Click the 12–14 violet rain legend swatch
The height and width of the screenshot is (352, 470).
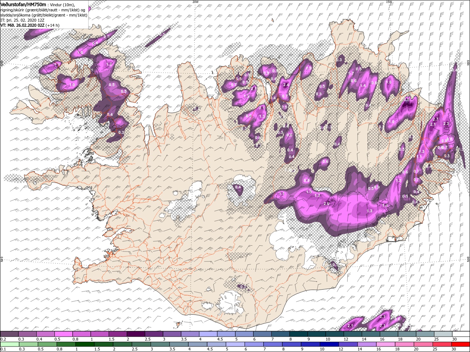tap(347, 344)
